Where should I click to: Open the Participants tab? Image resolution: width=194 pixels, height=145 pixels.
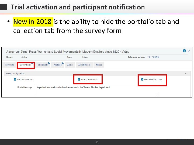click(x=43, y=65)
